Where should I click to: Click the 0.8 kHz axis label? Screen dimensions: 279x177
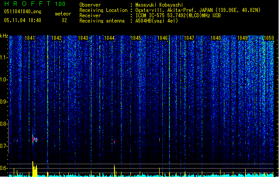(x=4, y=124)
